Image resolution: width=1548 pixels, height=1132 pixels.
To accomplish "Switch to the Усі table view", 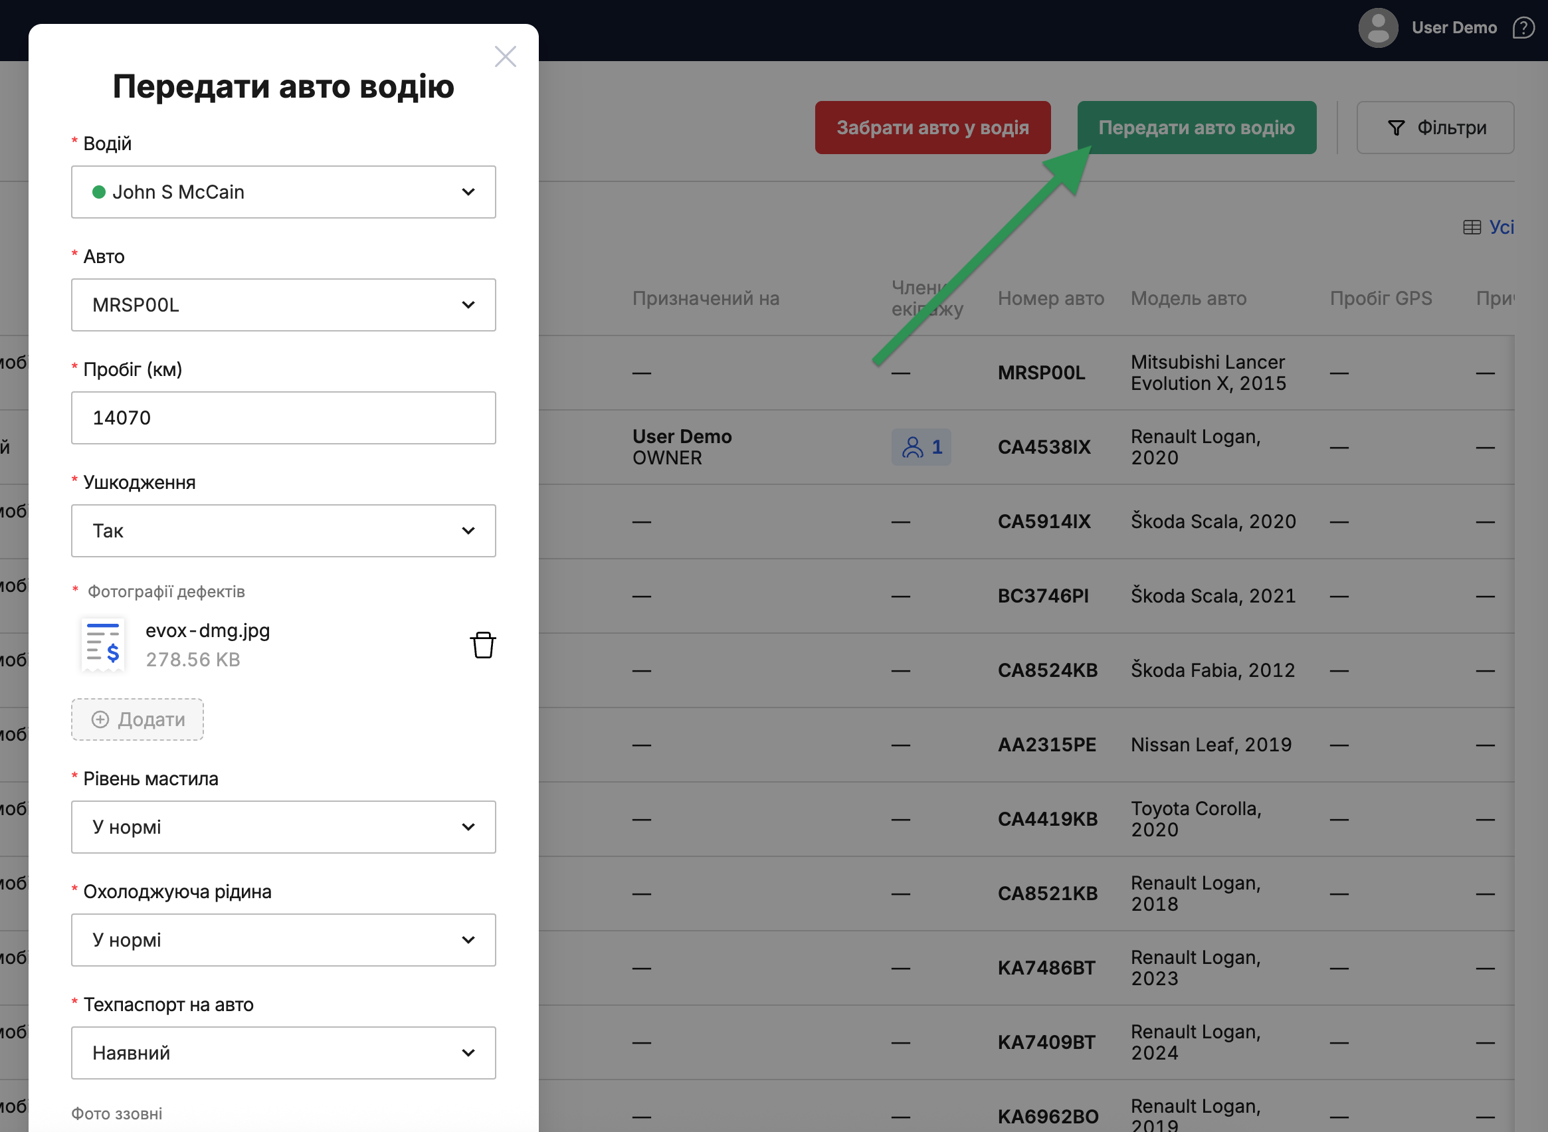I will 1488,227.
